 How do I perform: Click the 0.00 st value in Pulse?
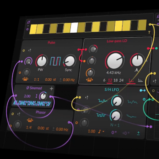coord(51,79)
